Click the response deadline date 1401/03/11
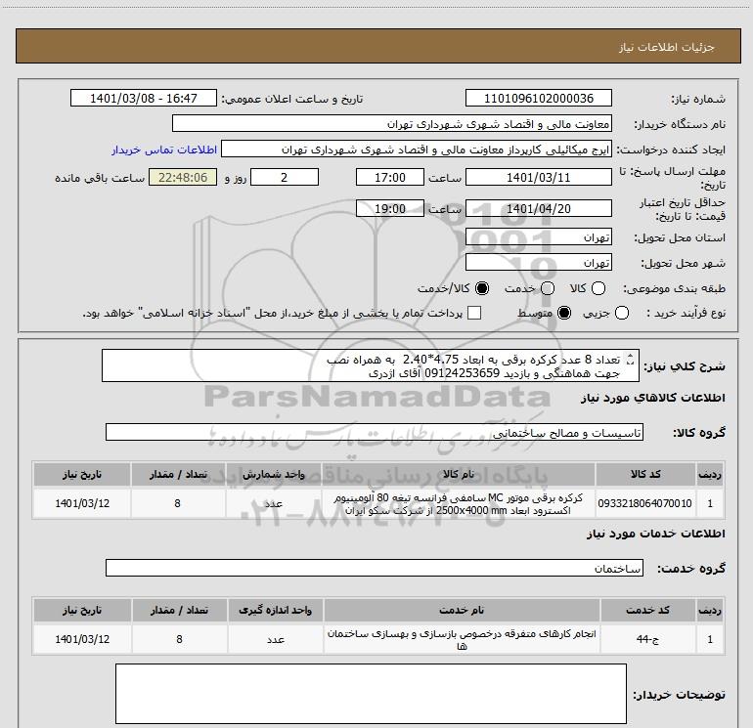This screenshot has width=753, height=728. click(538, 177)
